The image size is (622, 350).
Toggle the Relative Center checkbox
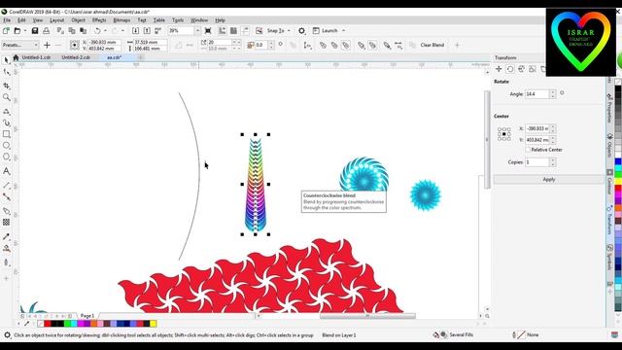pyautogui.click(x=528, y=150)
